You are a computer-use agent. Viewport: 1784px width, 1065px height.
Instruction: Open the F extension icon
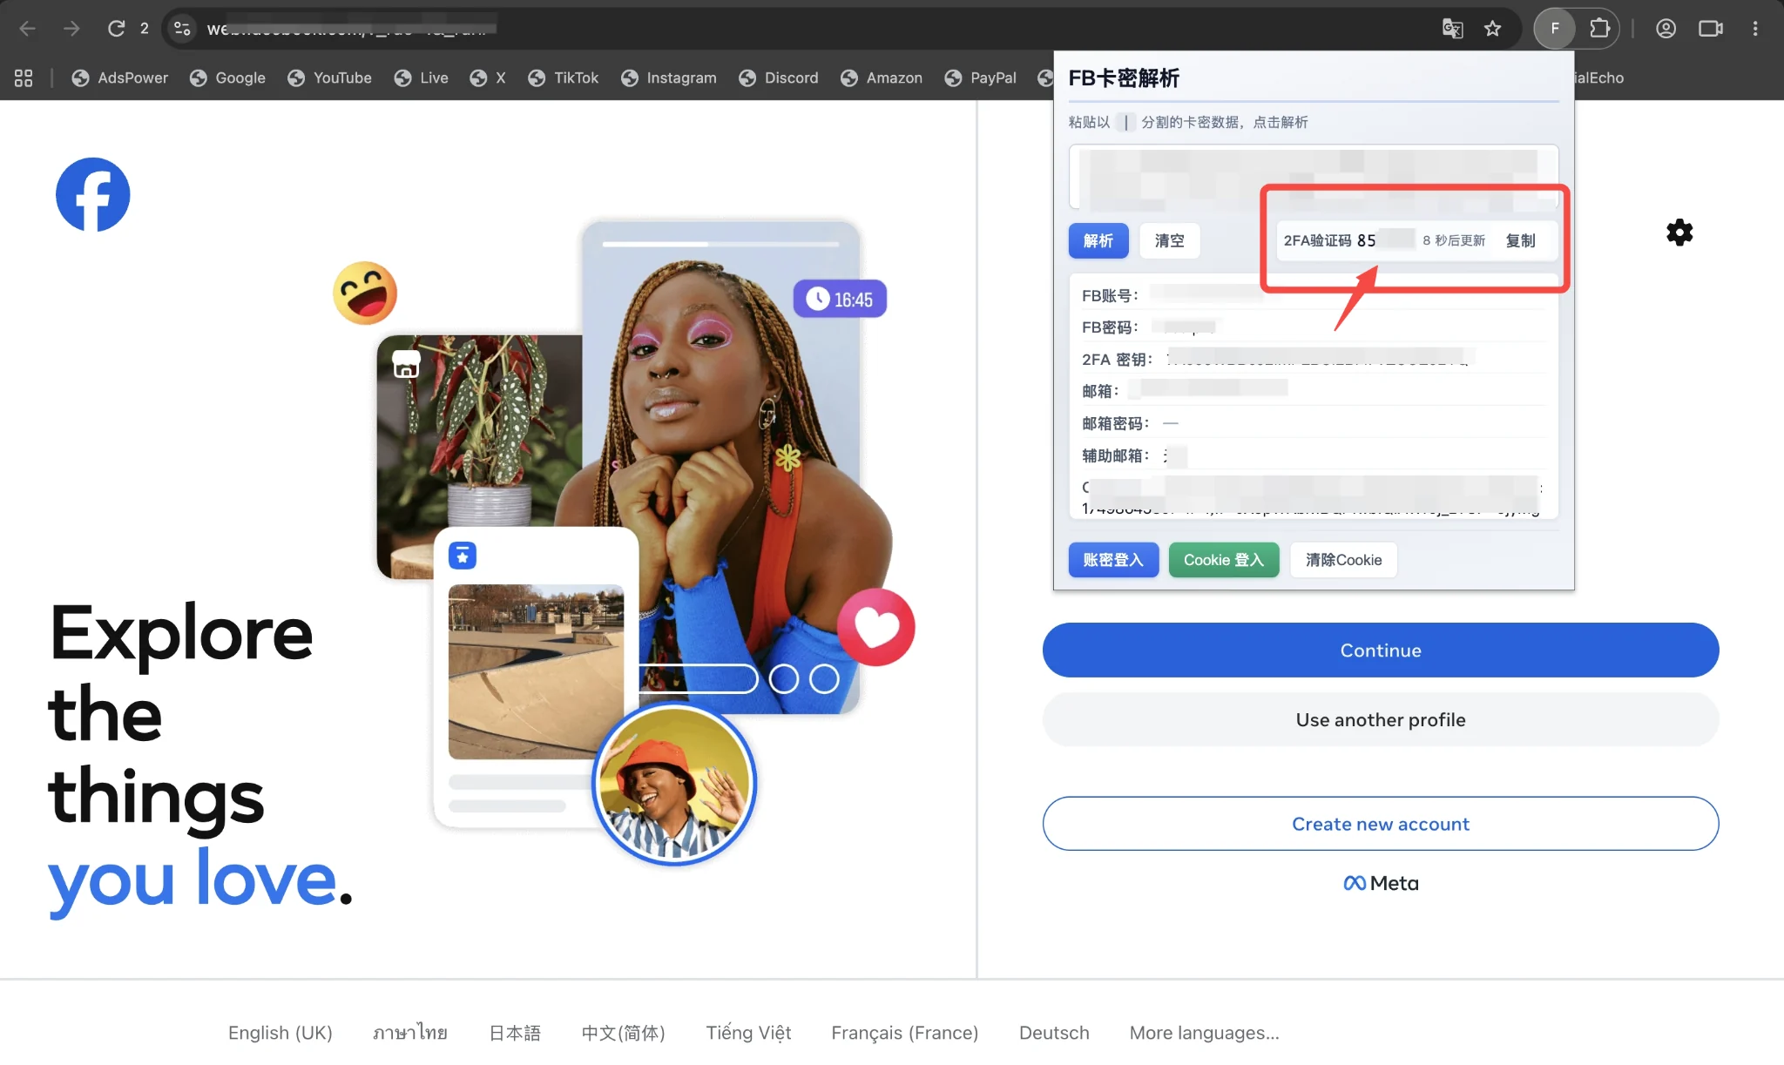coord(1555,29)
